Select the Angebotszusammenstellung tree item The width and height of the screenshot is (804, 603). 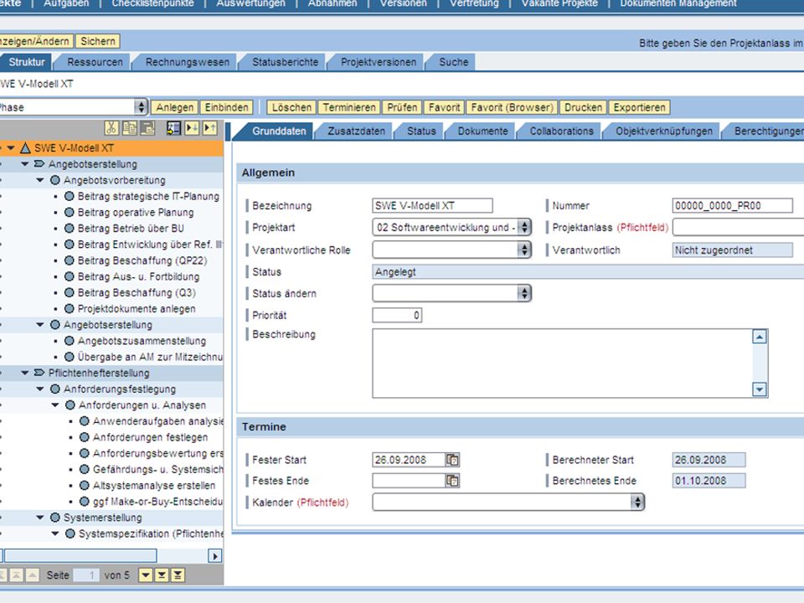click(x=142, y=341)
